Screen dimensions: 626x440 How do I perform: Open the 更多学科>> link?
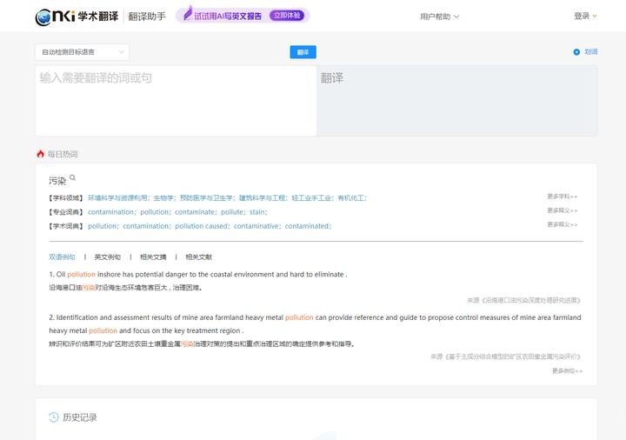tap(562, 197)
